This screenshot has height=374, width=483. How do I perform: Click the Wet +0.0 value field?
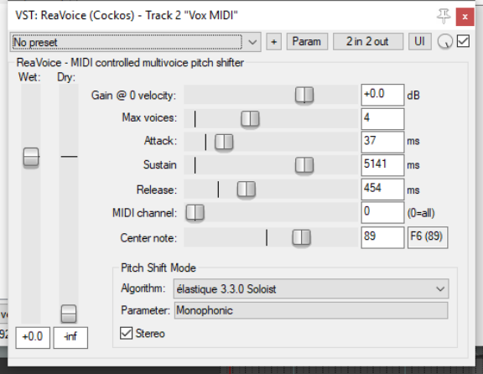(x=33, y=338)
